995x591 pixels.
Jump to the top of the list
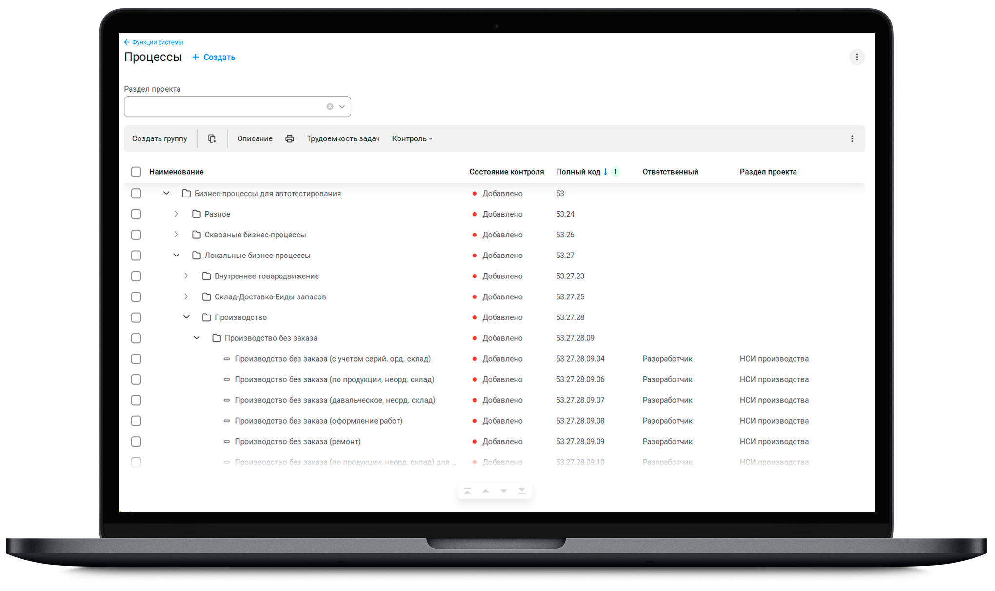(467, 491)
